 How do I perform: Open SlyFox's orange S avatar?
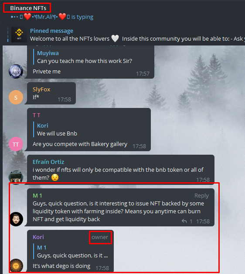[x=16, y=97]
